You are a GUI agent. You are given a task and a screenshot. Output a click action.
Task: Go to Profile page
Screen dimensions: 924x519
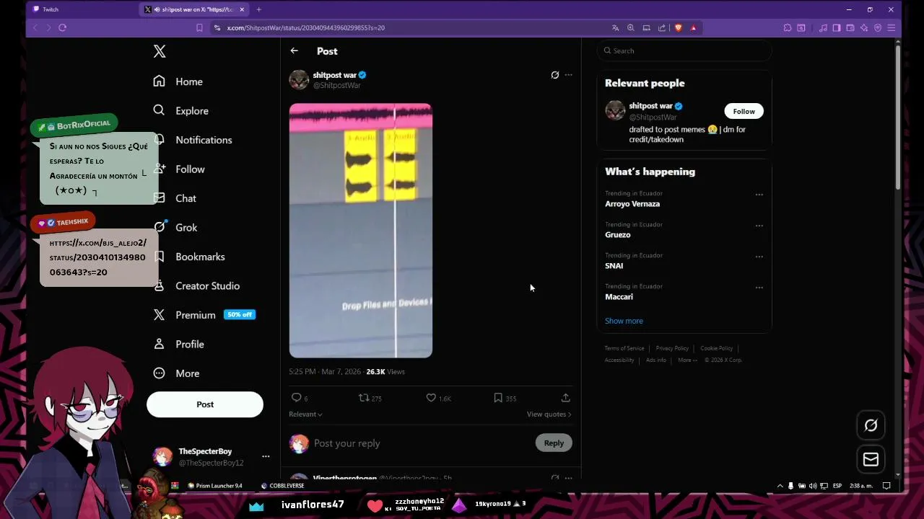tap(179, 344)
